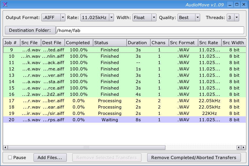Click the horizontal scrollbar right arrow at far end
249x166 pixels.
pyautogui.click(x=244, y=148)
